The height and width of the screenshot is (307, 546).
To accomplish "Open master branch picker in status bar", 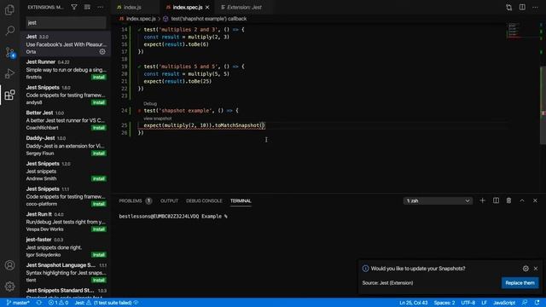I will 18,303.
